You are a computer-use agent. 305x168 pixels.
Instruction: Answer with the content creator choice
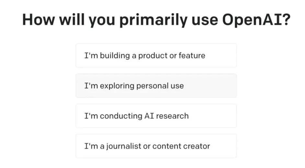click(156, 146)
